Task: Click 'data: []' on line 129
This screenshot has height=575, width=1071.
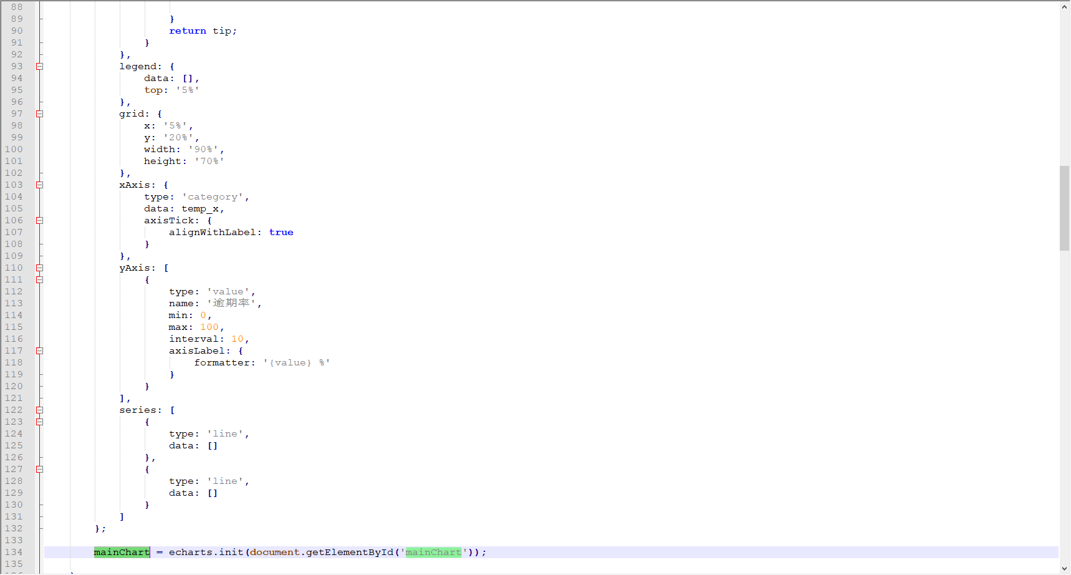Action: point(193,493)
